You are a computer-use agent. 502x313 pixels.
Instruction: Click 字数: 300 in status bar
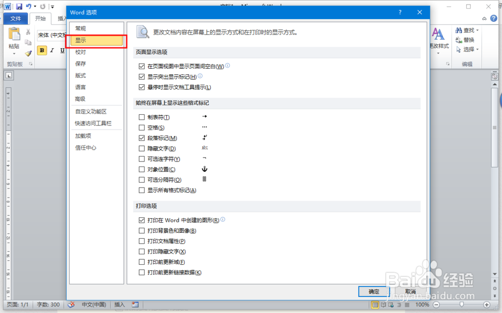[x=48, y=304]
